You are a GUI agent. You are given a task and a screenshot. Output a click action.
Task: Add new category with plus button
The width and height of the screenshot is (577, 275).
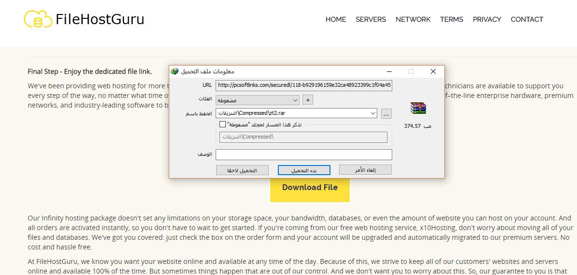pos(307,100)
